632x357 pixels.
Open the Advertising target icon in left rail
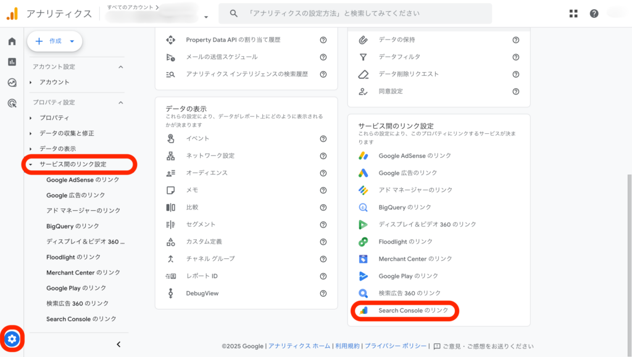coord(12,104)
